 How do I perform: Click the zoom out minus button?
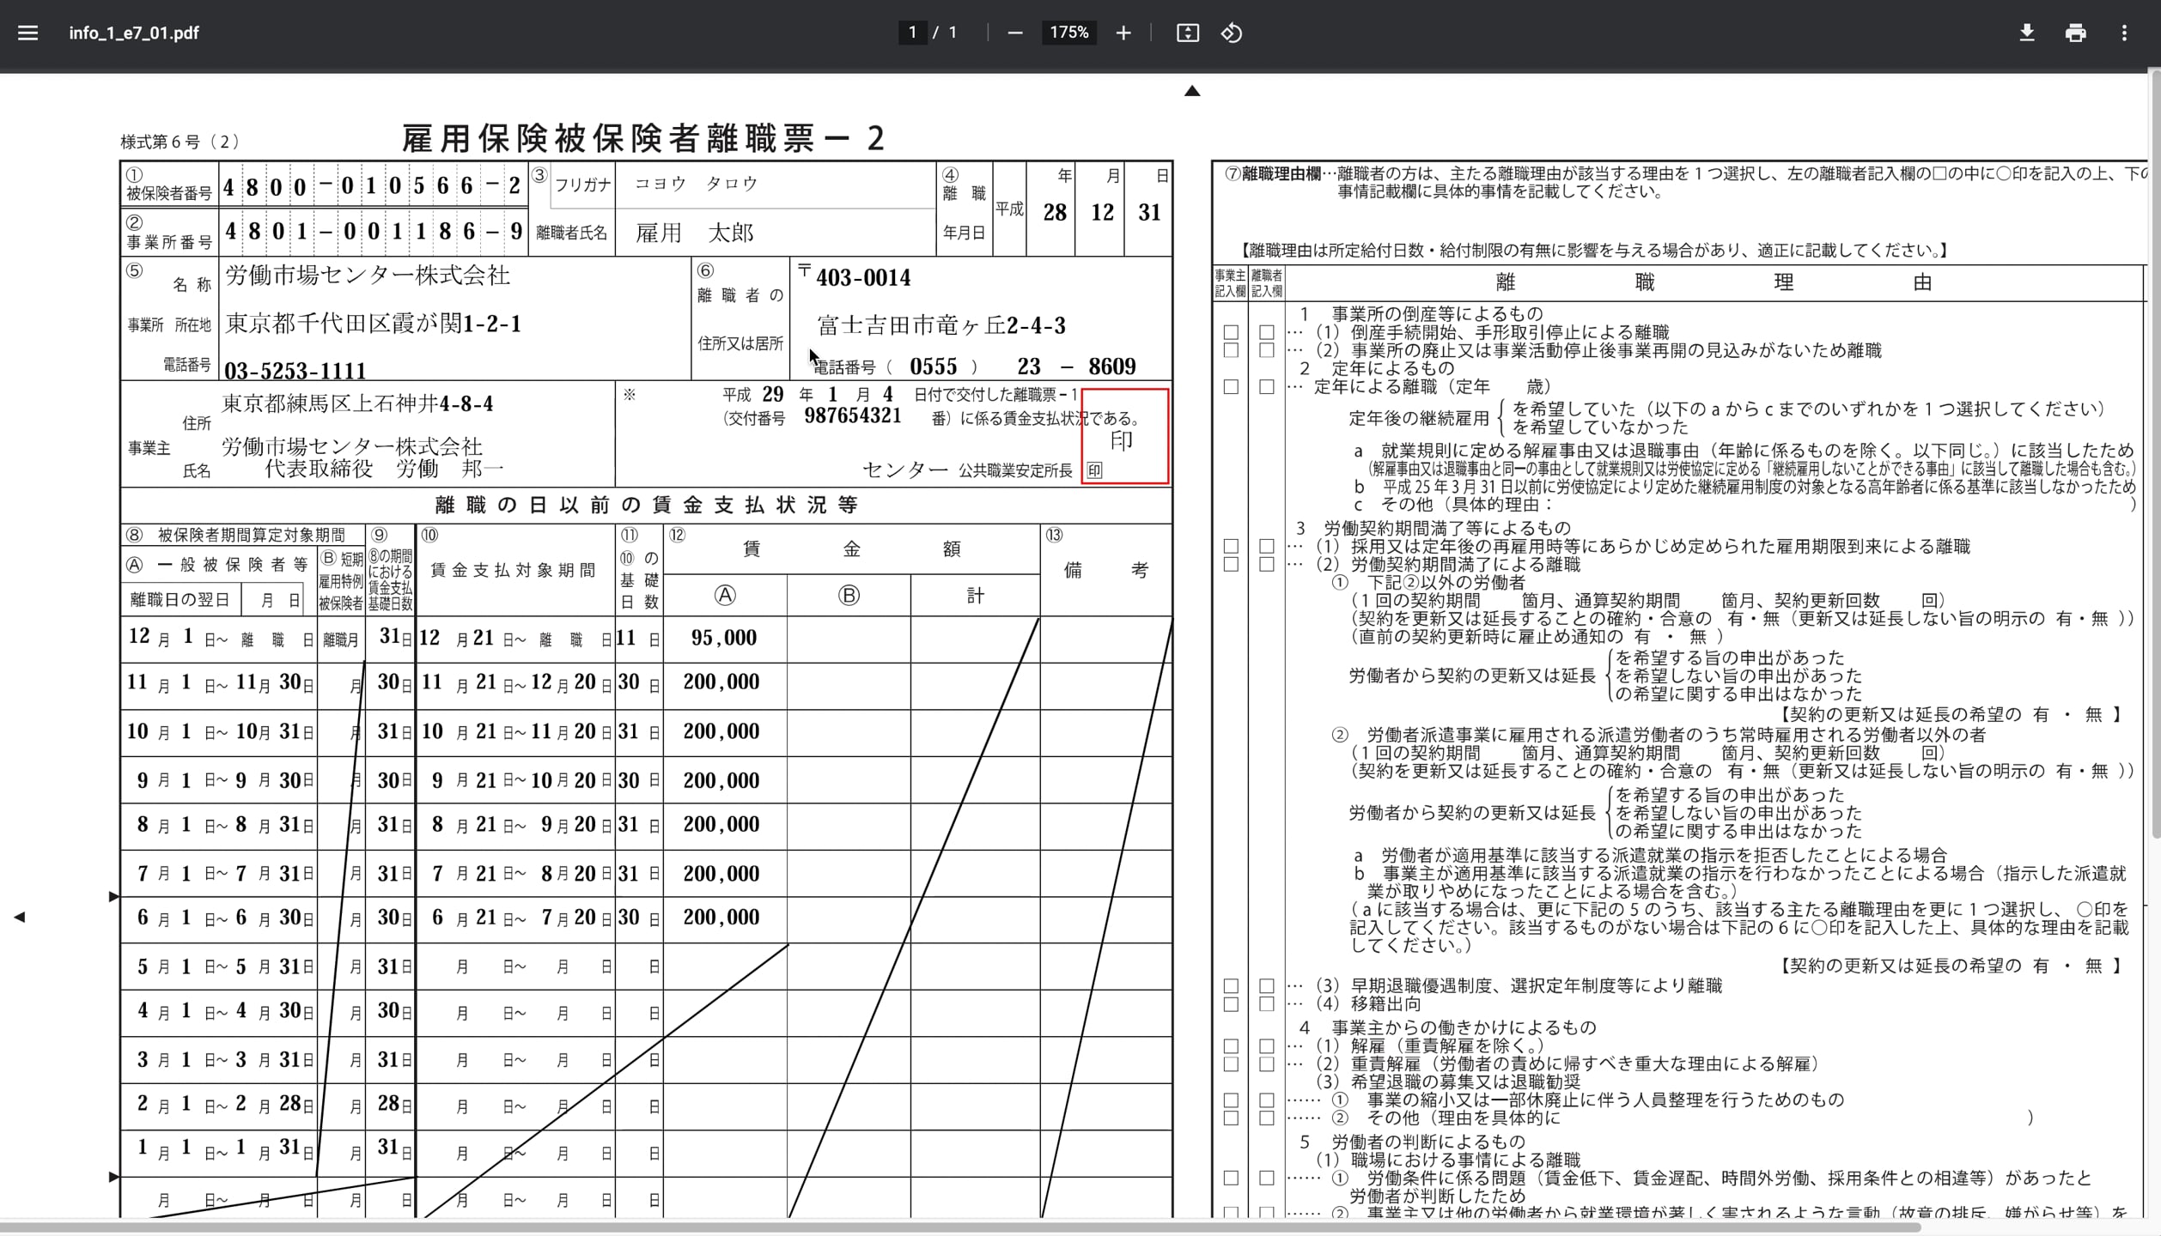[x=1015, y=33]
